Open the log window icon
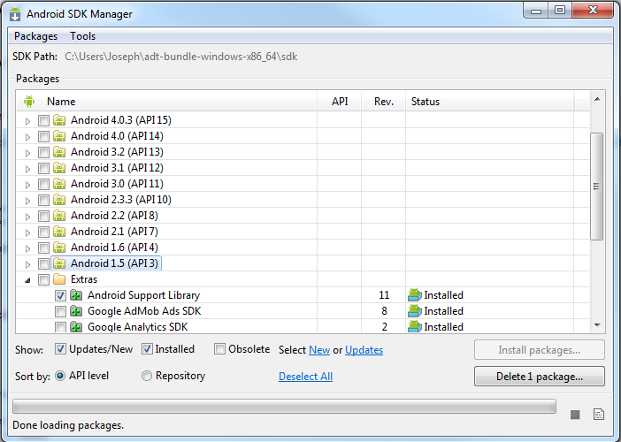 [x=598, y=415]
